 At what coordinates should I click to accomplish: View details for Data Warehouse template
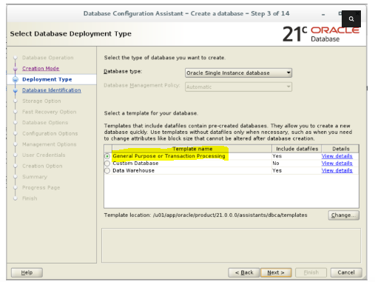click(x=337, y=171)
